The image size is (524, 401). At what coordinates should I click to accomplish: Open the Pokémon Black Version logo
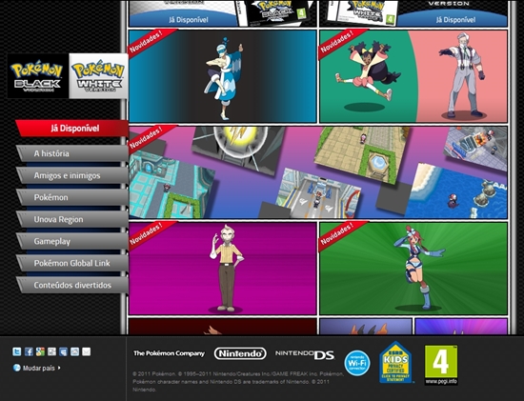pos(37,76)
